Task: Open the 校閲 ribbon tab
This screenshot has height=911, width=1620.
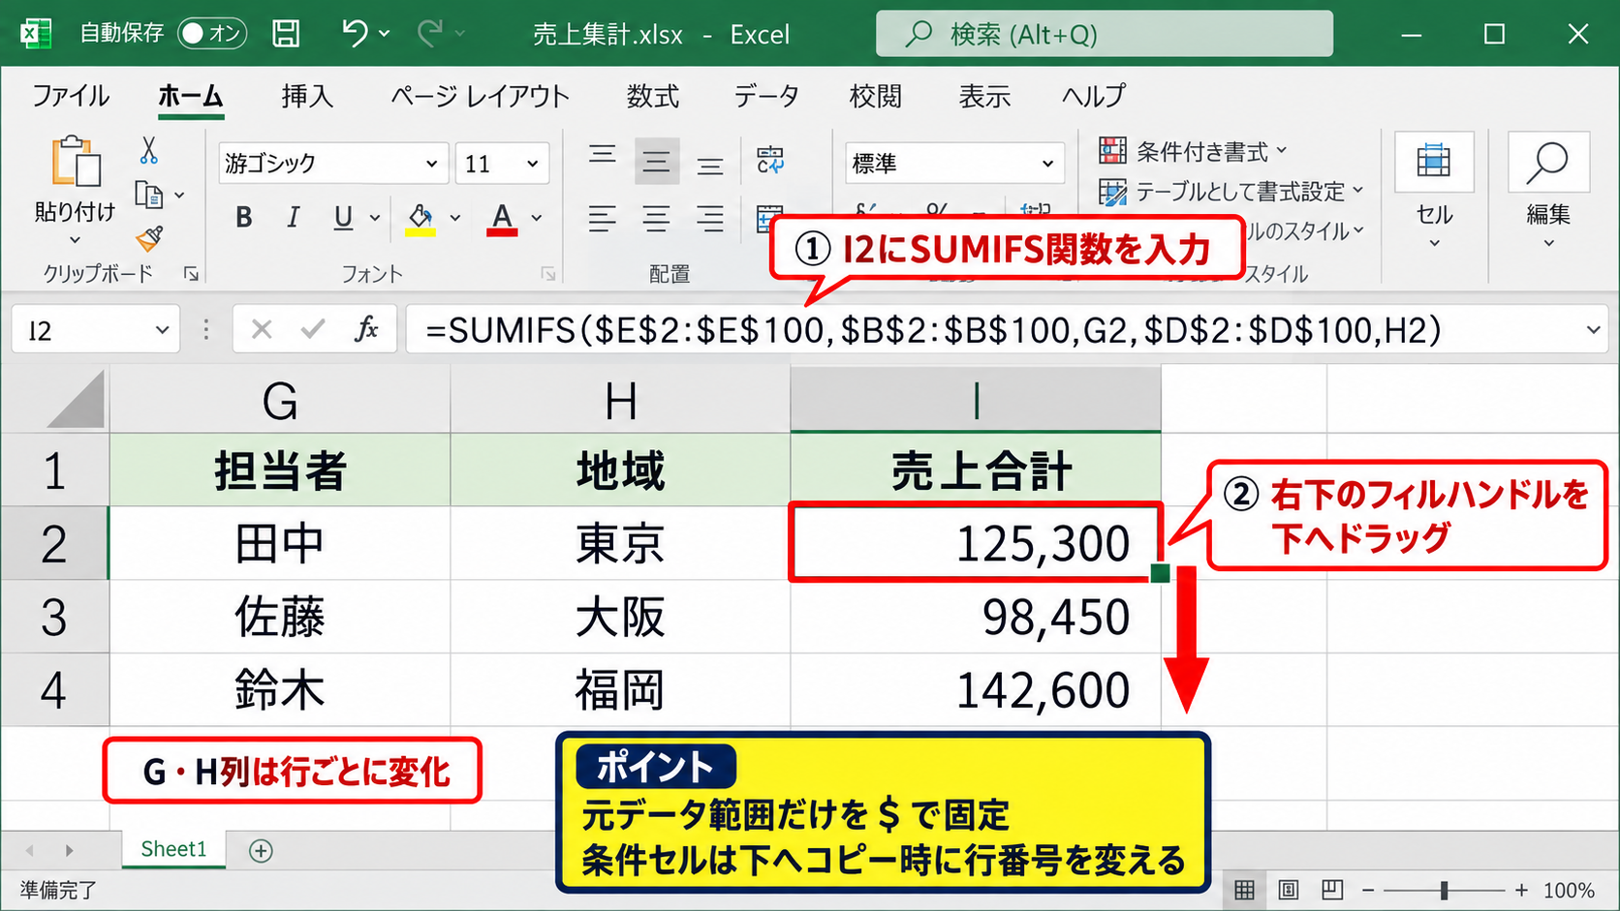Action: [x=876, y=96]
